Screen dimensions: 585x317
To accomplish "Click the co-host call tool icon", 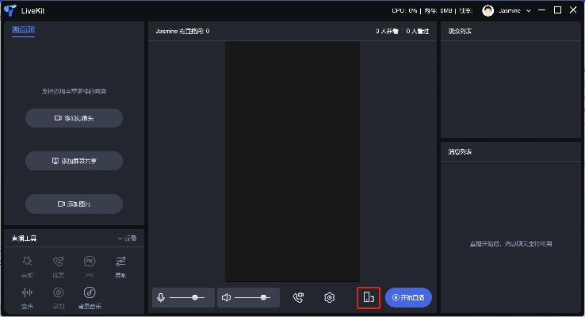I will (x=58, y=262).
